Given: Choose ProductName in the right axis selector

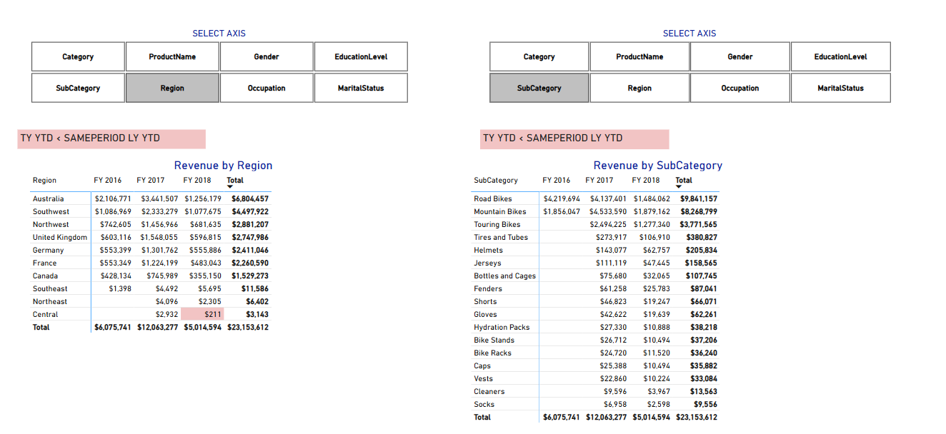Looking at the screenshot, I should tap(639, 56).
